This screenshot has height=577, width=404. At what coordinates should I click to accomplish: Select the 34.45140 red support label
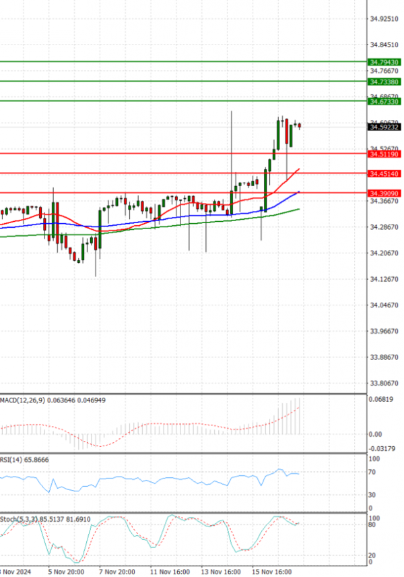[384, 174]
